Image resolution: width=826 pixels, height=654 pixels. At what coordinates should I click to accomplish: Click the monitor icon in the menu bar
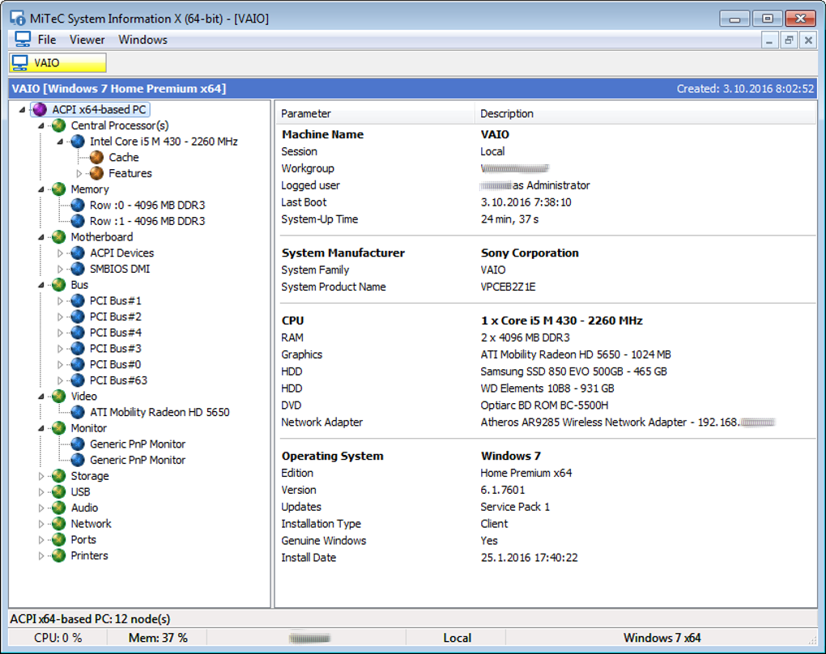[x=23, y=39]
